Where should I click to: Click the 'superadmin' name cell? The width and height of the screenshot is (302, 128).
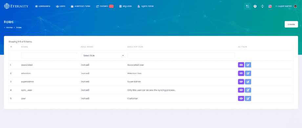click(27, 82)
